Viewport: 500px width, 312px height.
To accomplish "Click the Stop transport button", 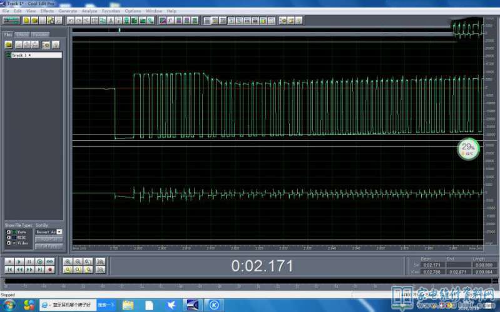I will tap(9, 261).
